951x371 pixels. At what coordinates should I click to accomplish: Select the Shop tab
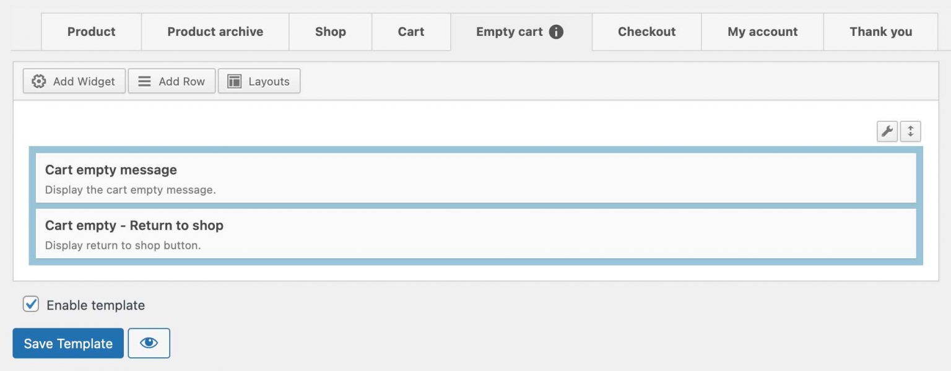[x=330, y=32]
